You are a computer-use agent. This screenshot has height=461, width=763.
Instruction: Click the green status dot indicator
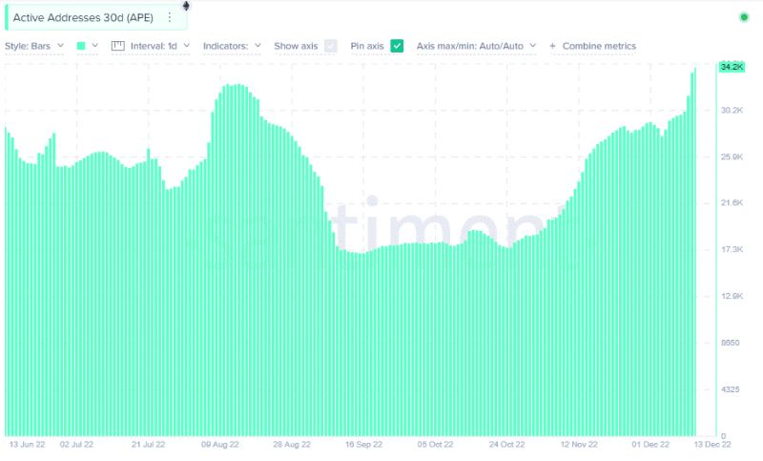(x=744, y=17)
